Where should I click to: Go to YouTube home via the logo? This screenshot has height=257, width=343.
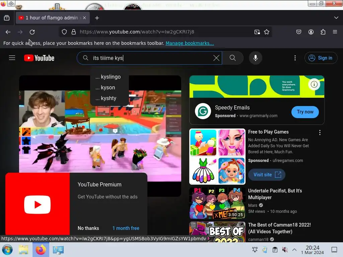(x=39, y=58)
